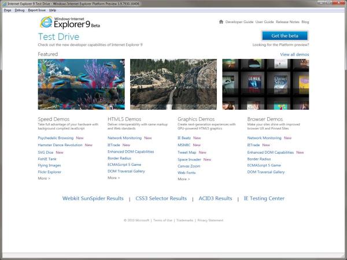Open Border Radius under Browser Demos
The image size is (347, 260).
[x=259, y=159]
